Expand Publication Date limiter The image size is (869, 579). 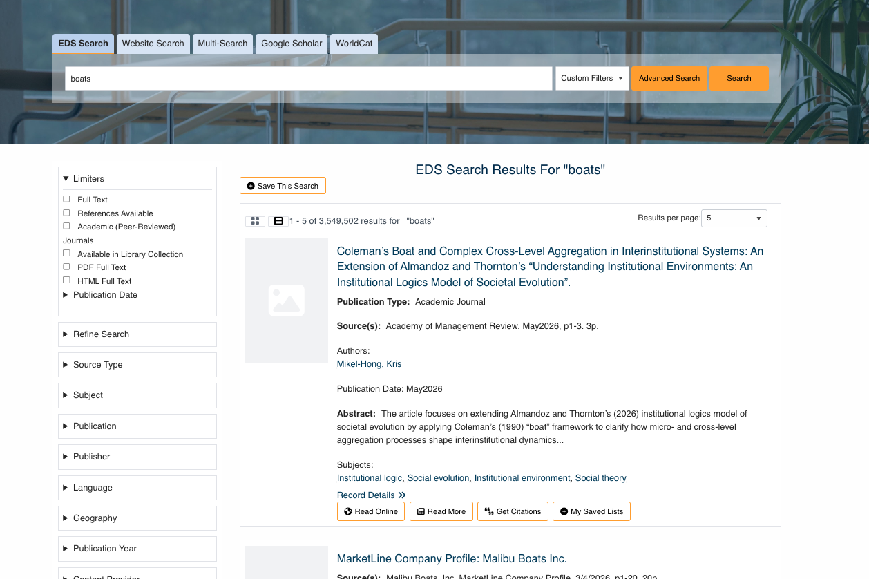click(x=100, y=295)
